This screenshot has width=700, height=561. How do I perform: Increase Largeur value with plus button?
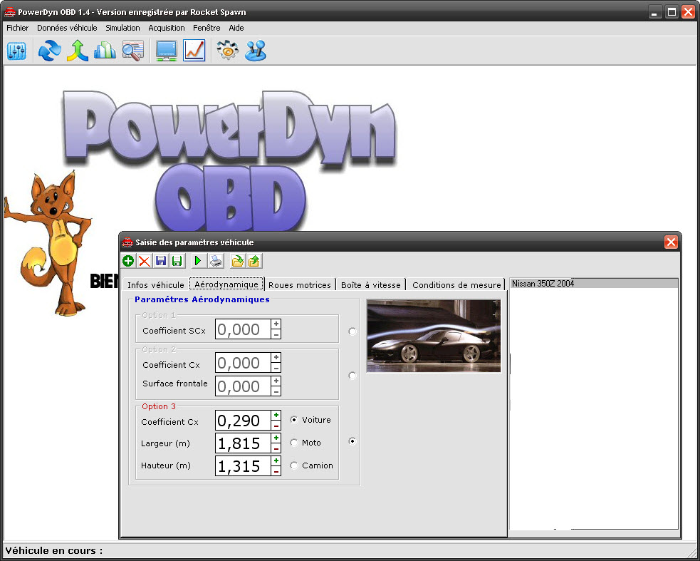pos(276,438)
